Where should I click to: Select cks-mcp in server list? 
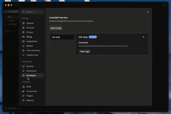pos(62,37)
